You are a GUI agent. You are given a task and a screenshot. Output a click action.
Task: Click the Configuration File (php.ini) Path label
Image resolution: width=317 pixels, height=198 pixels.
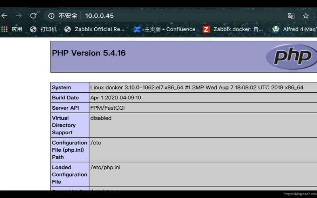(x=69, y=150)
